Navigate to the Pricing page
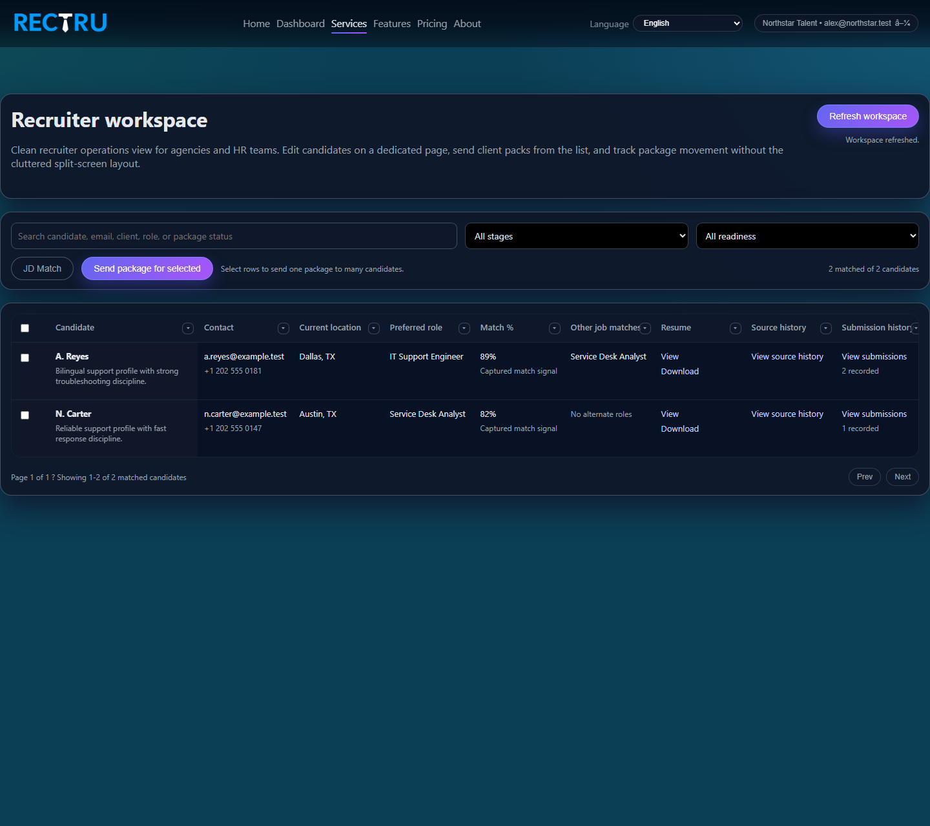The image size is (930, 826). click(431, 23)
